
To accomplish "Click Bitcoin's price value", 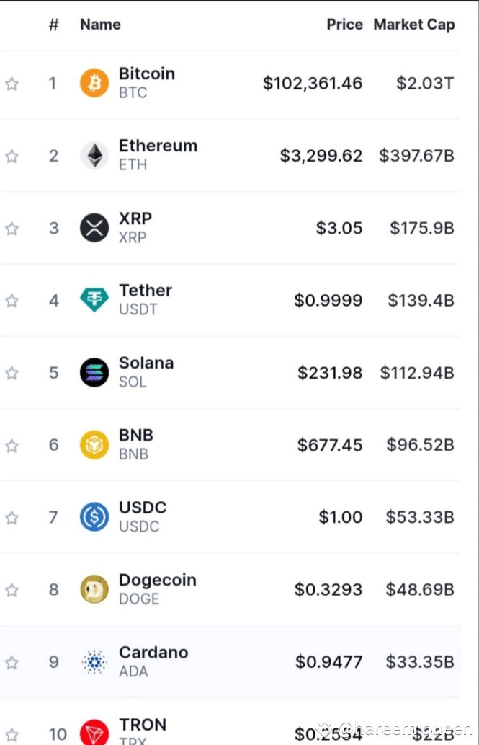I will click(312, 83).
